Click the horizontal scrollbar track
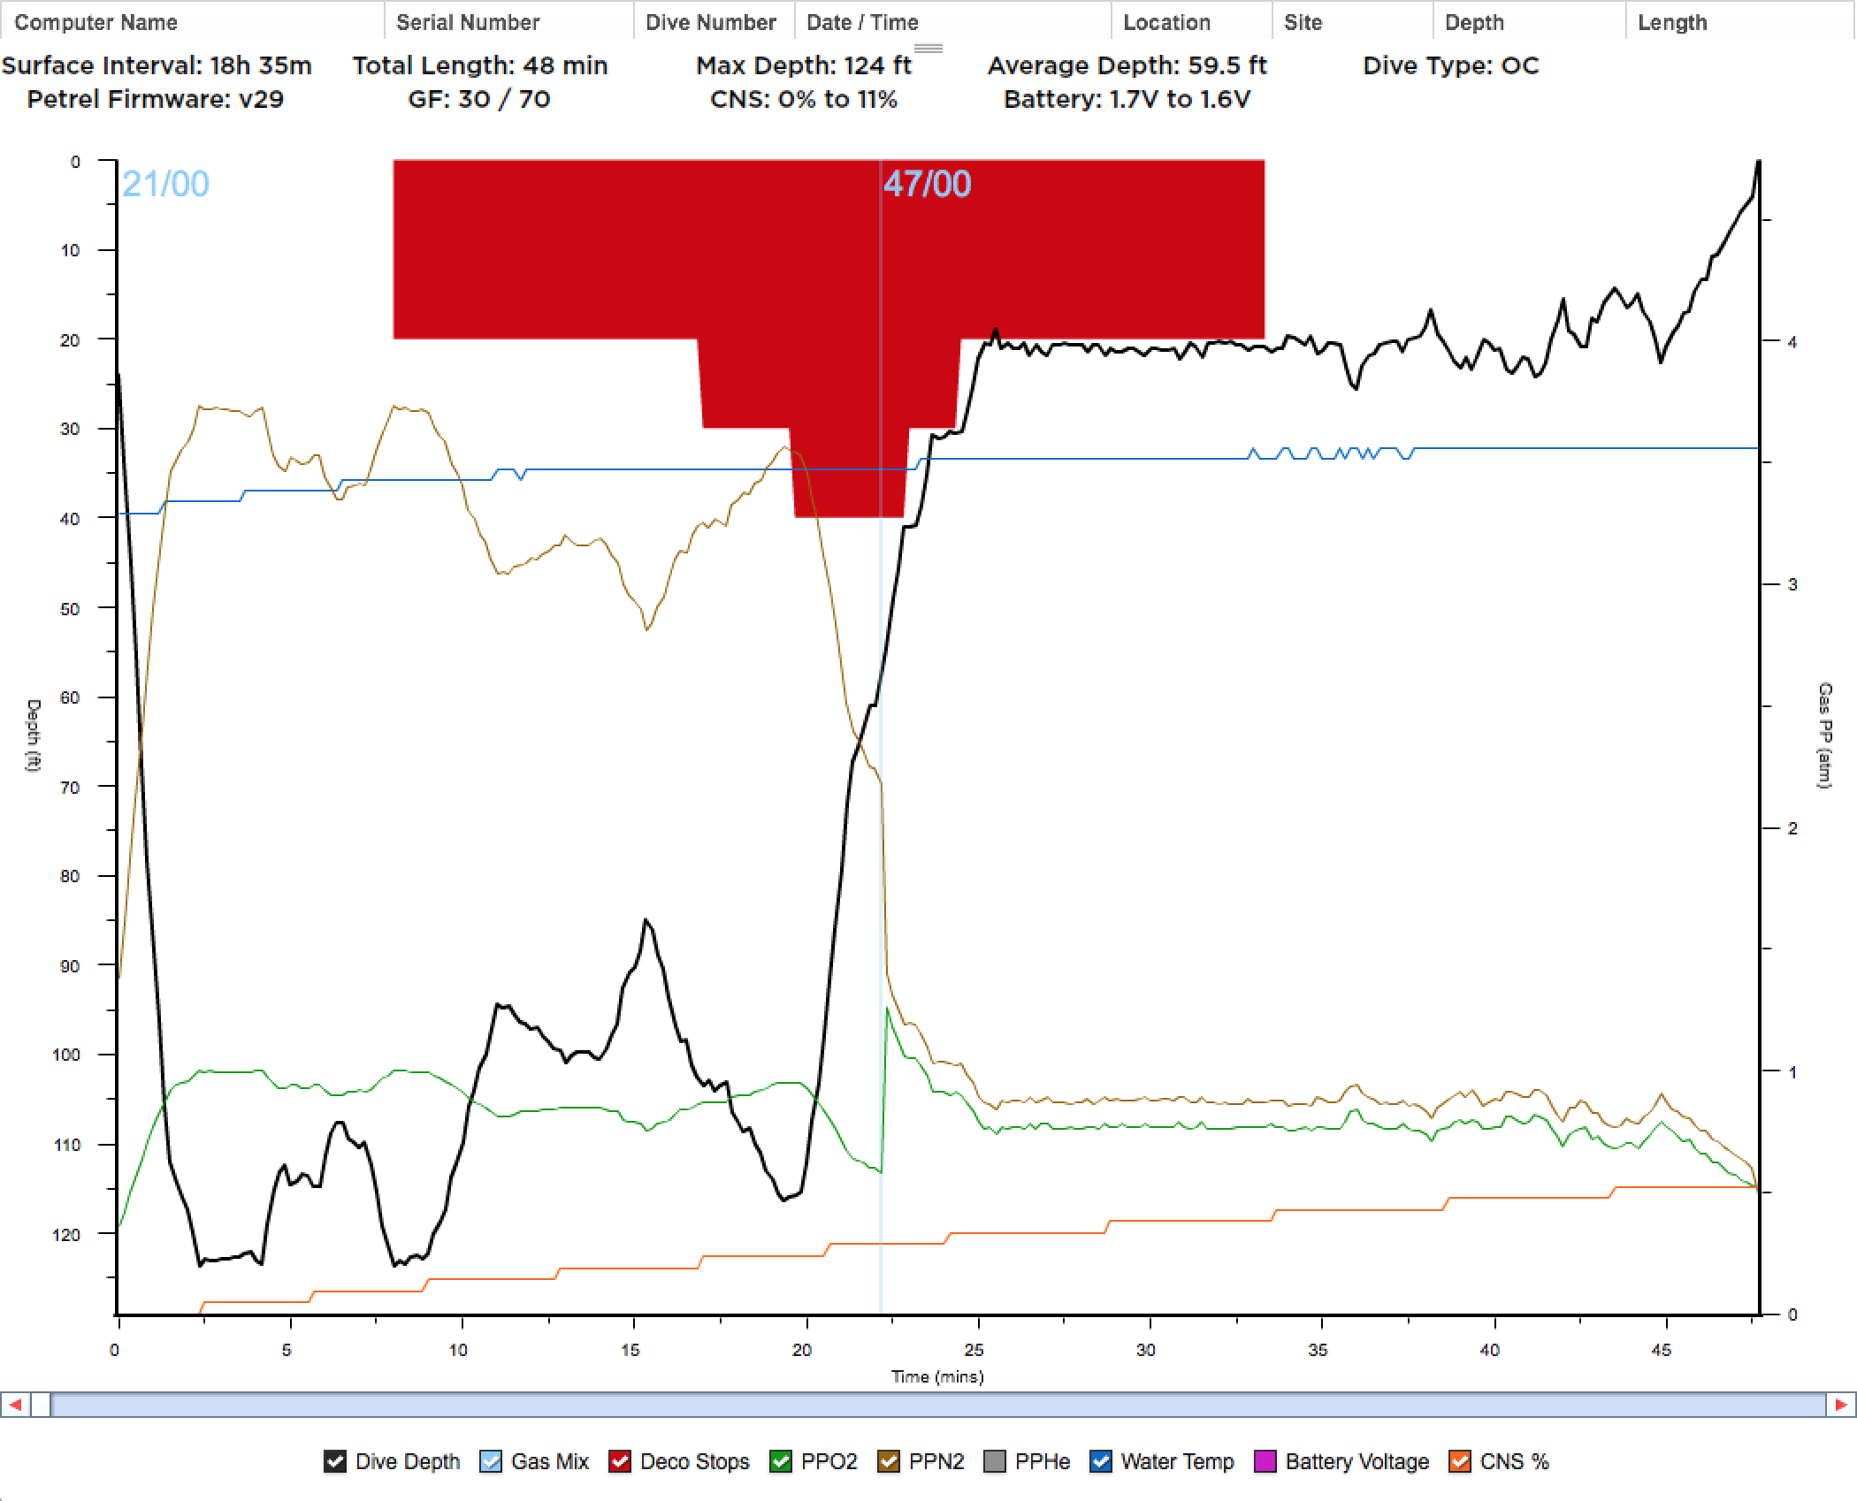 point(937,1405)
